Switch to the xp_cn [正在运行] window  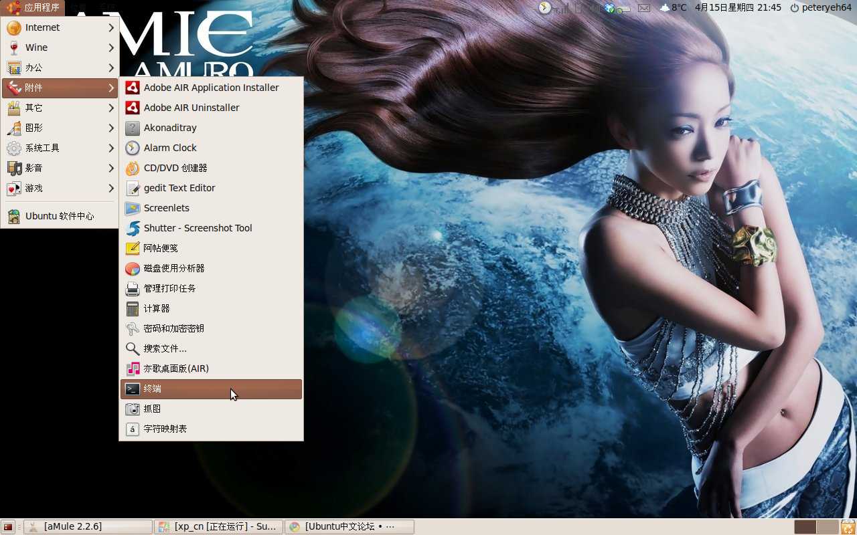pos(219,527)
